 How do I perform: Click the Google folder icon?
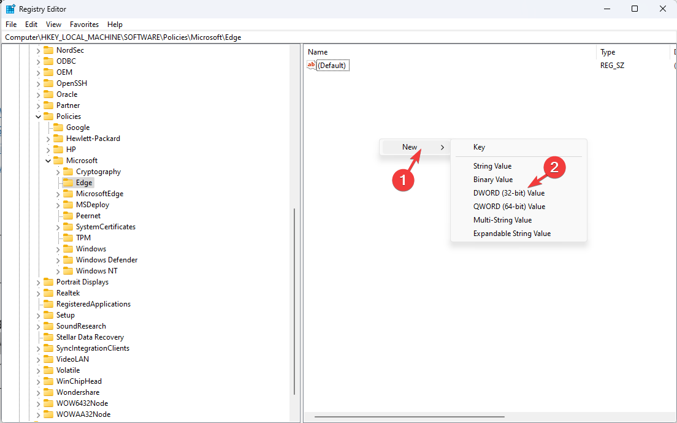point(58,128)
